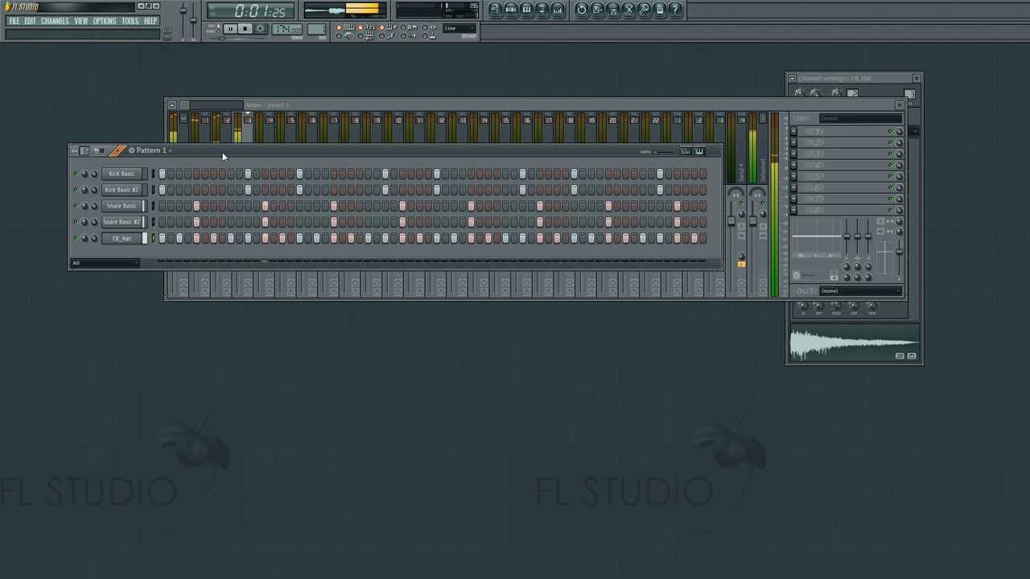Image resolution: width=1030 pixels, height=579 pixels.
Task: Open the mixer IN dropdown showing (none)
Action: point(859,119)
